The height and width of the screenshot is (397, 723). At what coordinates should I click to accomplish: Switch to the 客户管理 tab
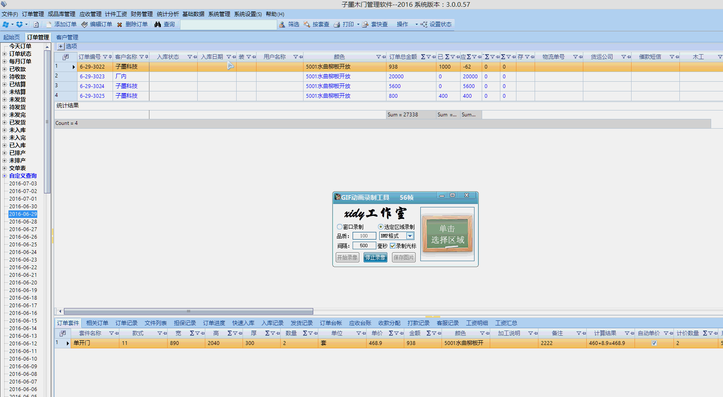point(67,37)
